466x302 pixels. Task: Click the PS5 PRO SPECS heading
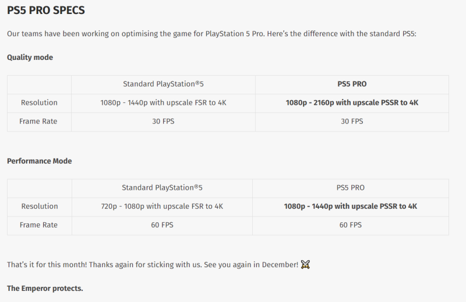click(x=46, y=11)
